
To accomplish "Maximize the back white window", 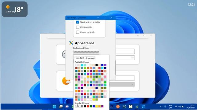I will [144, 35].
